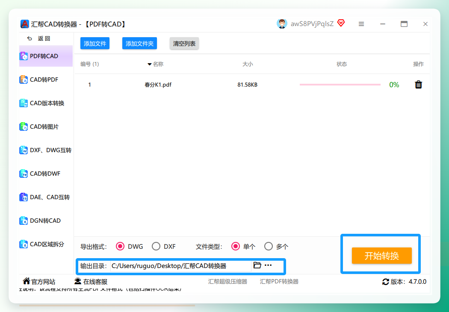Click the 81.58KB size cell
The image size is (449, 312).
point(248,85)
